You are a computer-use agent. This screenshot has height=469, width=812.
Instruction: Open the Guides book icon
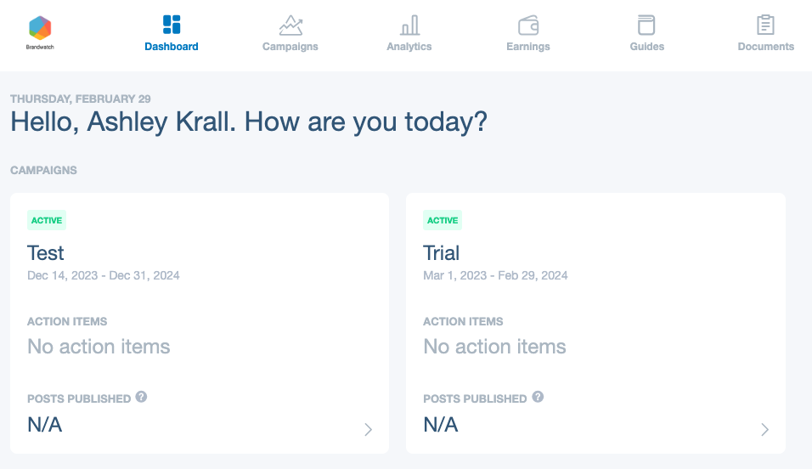(x=646, y=25)
